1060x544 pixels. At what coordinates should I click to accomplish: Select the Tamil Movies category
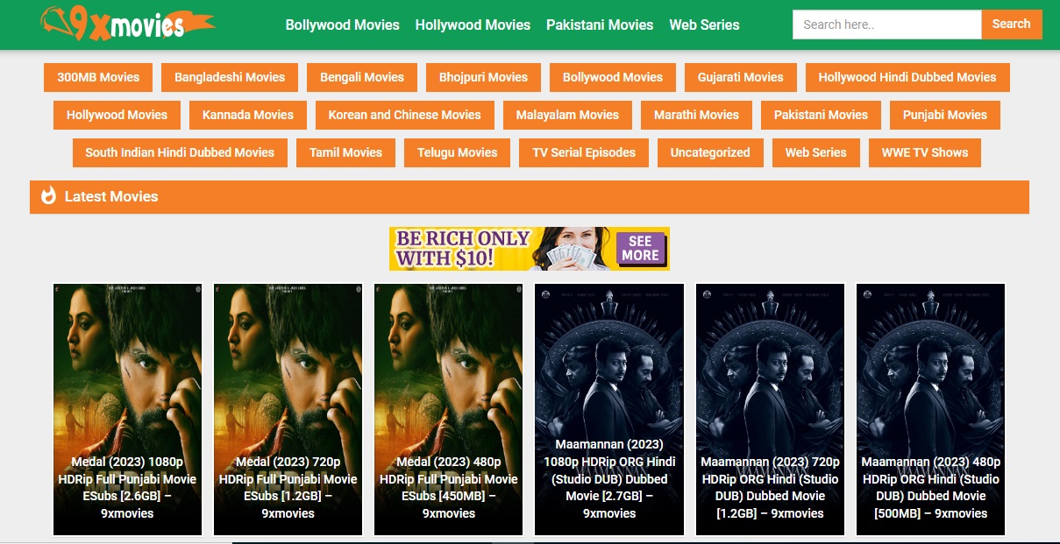coord(345,152)
